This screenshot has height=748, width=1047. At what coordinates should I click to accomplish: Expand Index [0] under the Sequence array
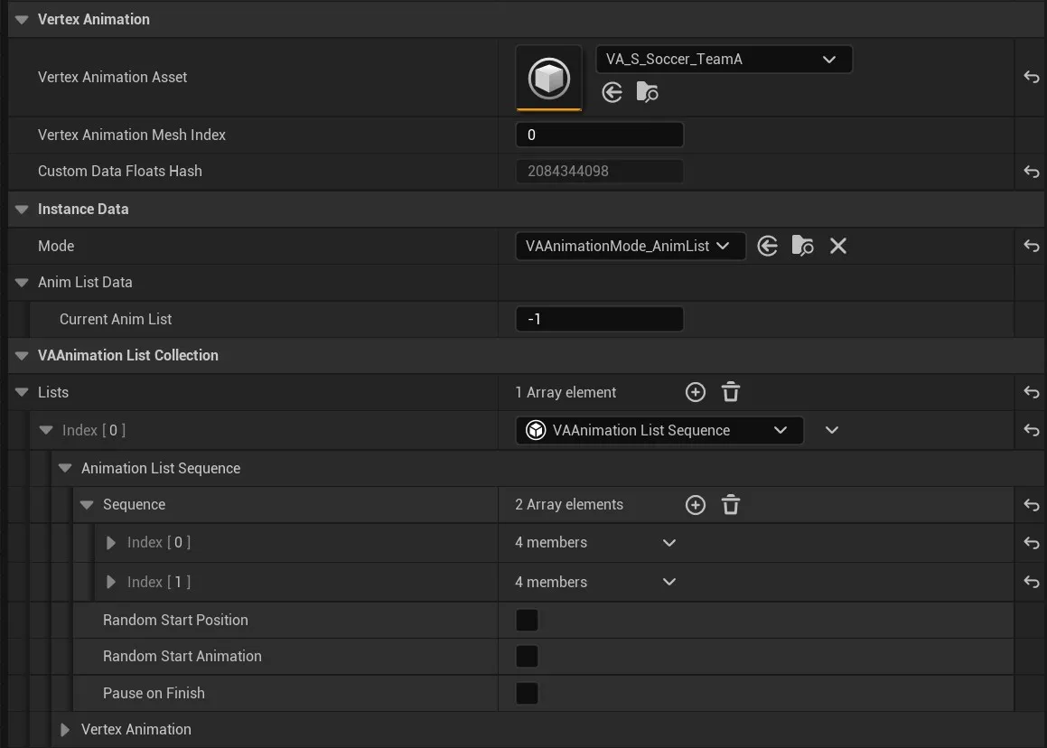(x=112, y=543)
